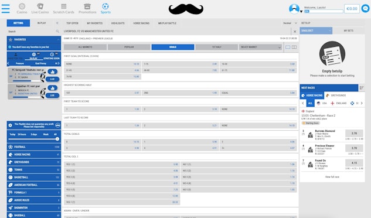Click into the Search field

click(31, 31)
